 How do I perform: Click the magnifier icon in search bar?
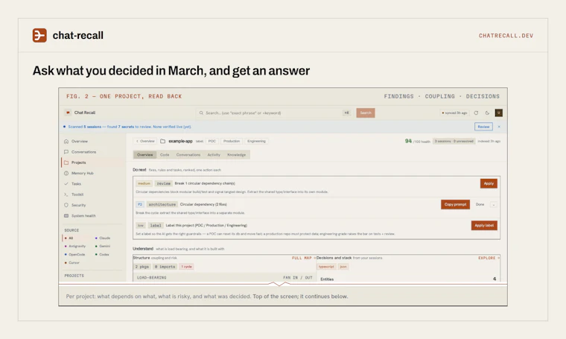tap(201, 113)
